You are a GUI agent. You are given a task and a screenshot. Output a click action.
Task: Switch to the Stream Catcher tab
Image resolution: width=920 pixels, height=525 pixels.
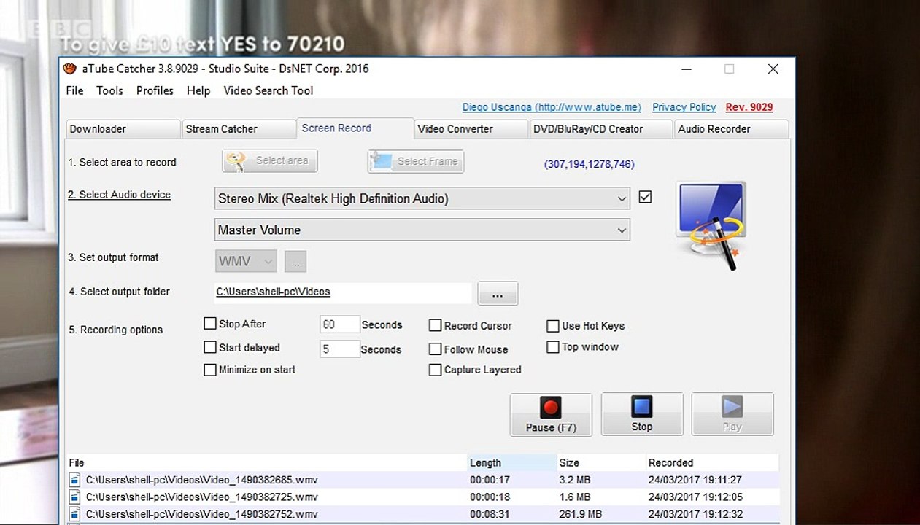click(x=239, y=129)
